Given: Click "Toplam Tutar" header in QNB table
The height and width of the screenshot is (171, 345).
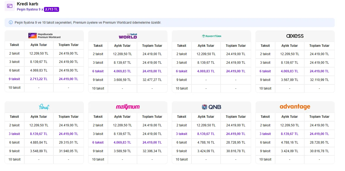Looking at the screenshot, I should click(236, 117).
